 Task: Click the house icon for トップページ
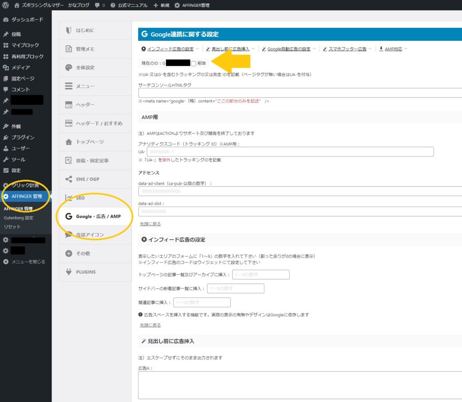tap(69, 142)
